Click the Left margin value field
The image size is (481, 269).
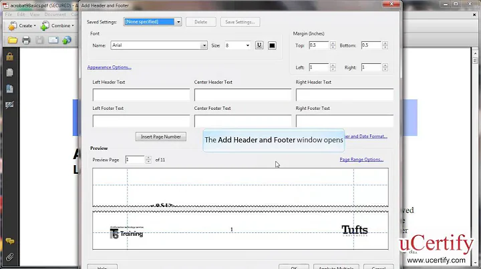point(319,67)
